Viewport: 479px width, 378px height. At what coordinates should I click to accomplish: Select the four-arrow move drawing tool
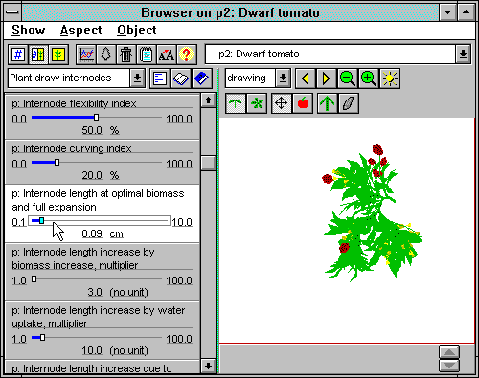(x=281, y=103)
